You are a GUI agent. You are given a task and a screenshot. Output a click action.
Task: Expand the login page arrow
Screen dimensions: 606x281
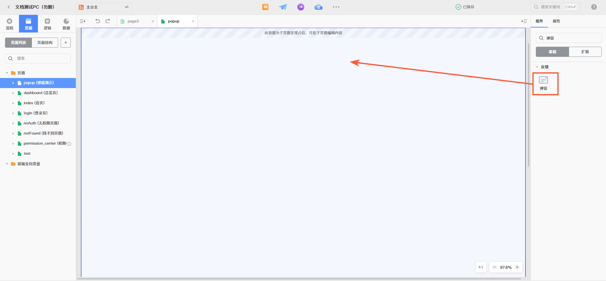coord(13,113)
